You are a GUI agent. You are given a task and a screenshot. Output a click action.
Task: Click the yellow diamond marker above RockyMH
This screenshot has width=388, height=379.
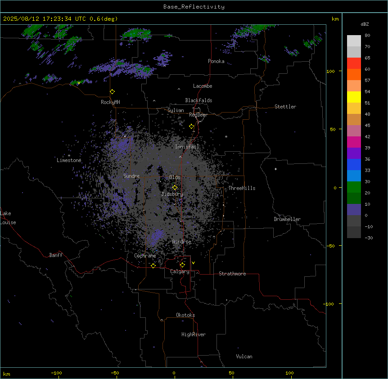tap(113, 92)
